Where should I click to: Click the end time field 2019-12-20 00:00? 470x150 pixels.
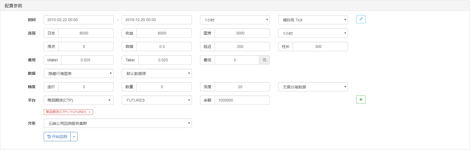157,20
